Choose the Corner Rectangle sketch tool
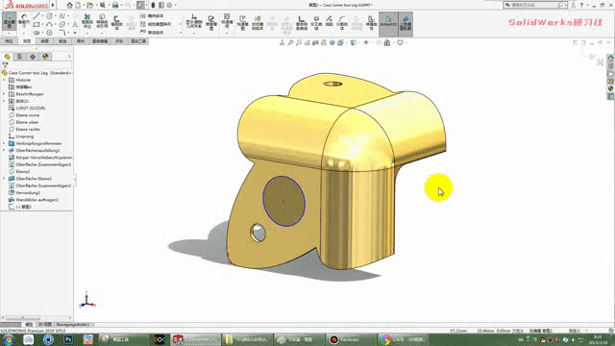Screen dimensions: 615x346 (x=37, y=24)
